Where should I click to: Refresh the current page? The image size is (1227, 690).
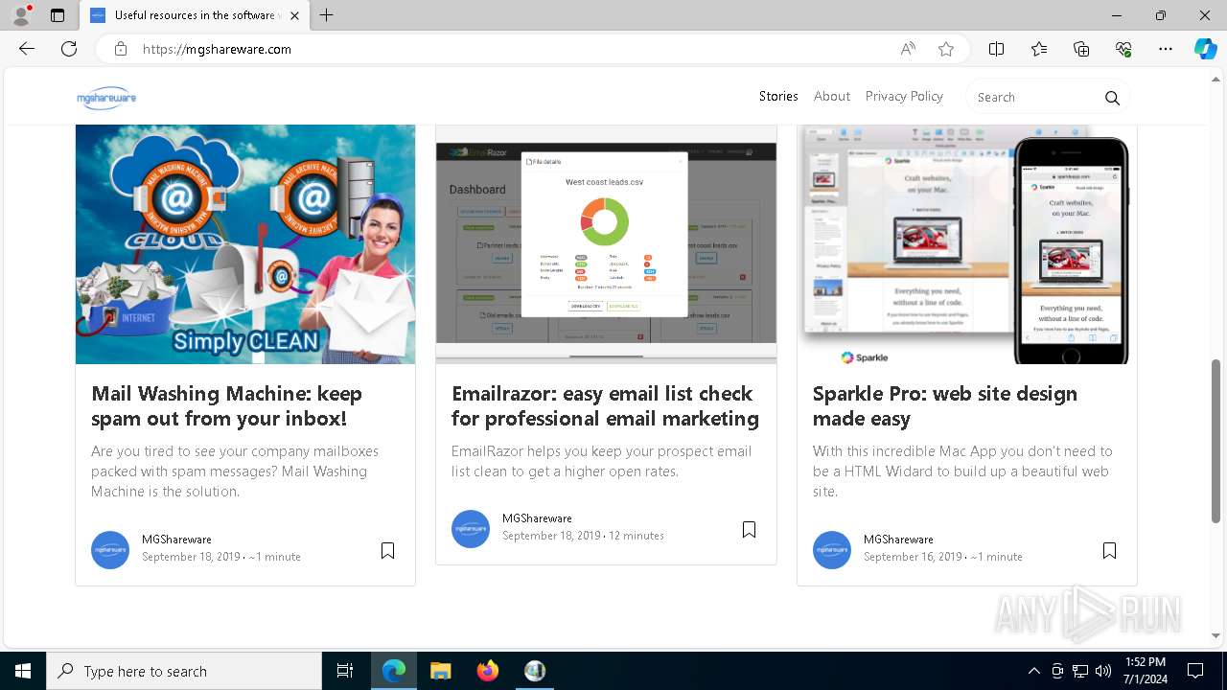[x=69, y=49]
